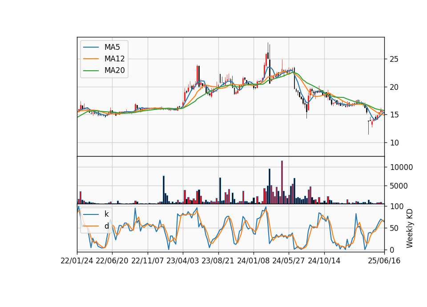Click the 23/08/21 date tick label
Viewport: 427px width, 307px height.
coord(218,261)
